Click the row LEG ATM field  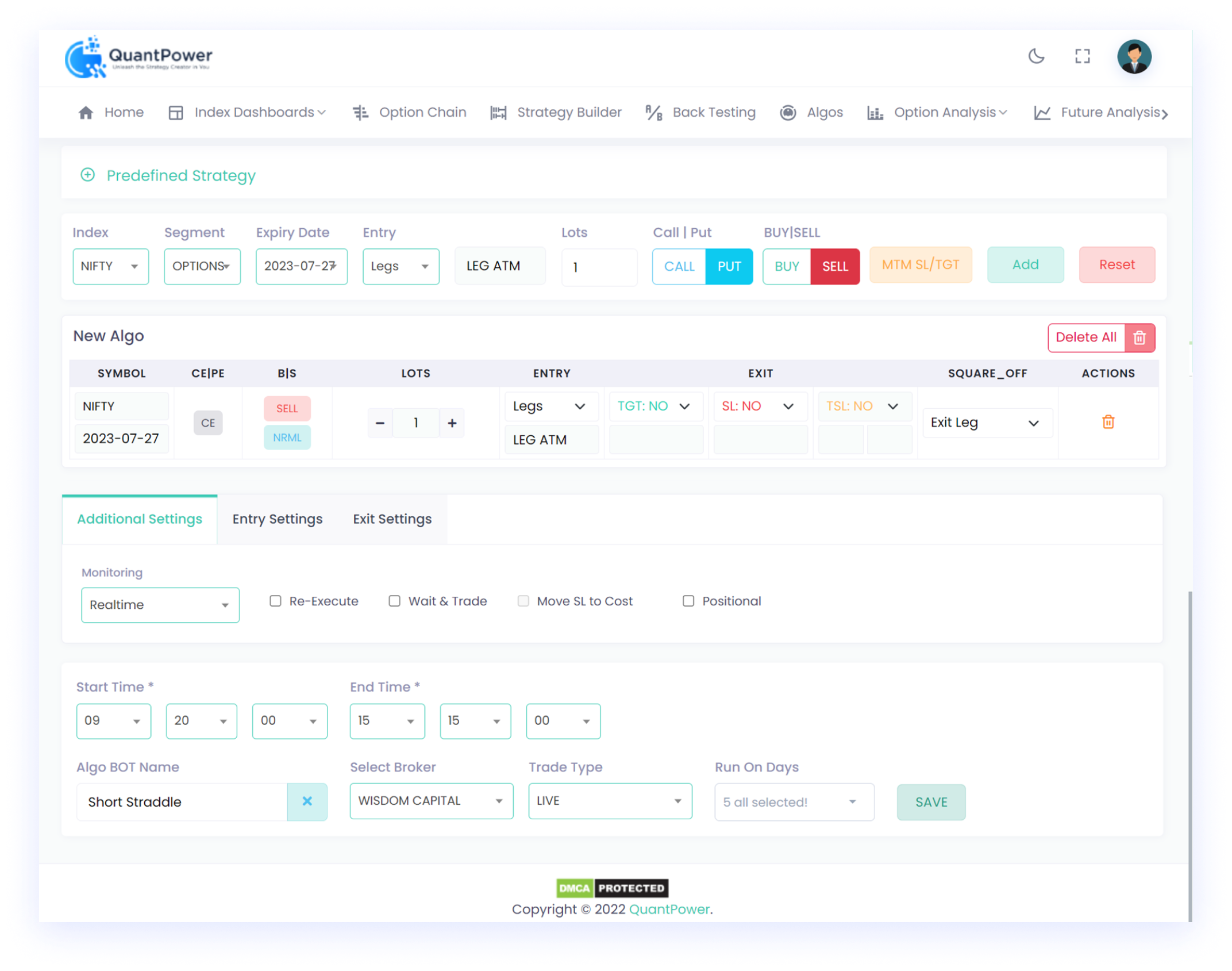(x=551, y=439)
